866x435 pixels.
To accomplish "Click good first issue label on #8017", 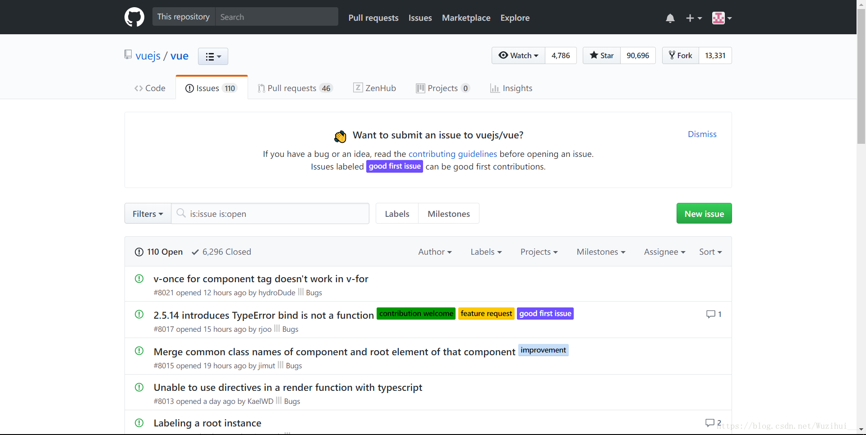I will [x=545, y=313].
